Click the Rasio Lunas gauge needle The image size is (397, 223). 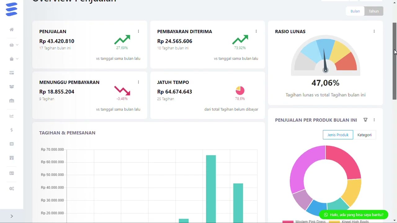pos(324,60)
